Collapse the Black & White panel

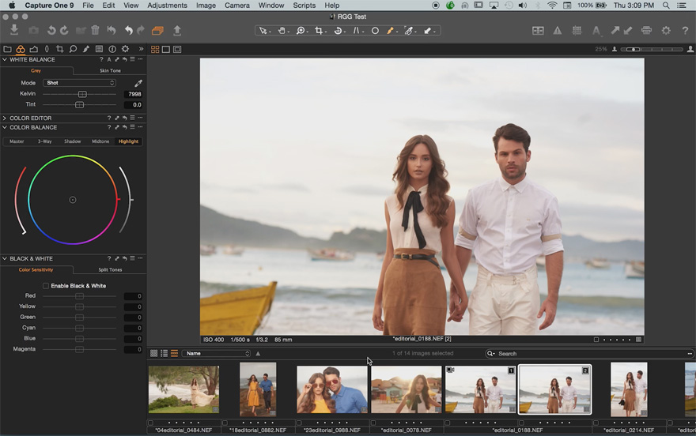tap(5, 258)
